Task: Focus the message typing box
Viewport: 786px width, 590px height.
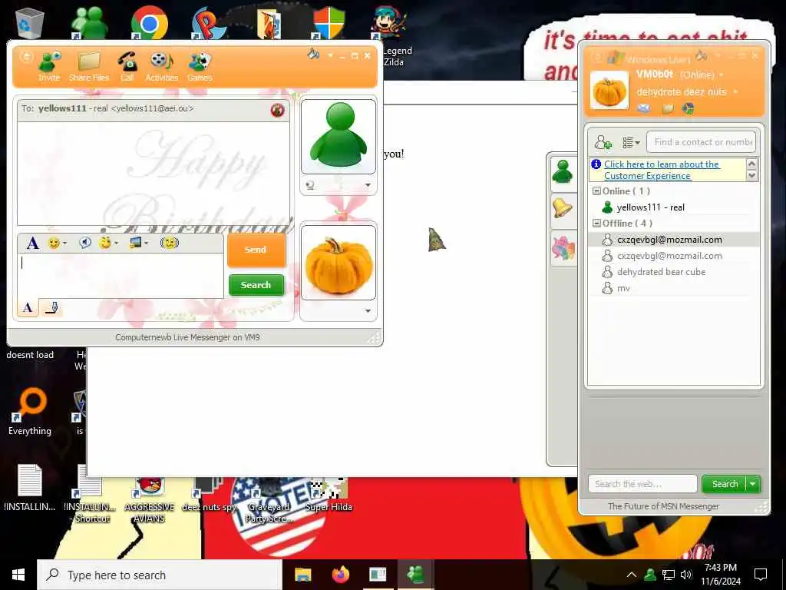Action: click(x=121, y=276)
